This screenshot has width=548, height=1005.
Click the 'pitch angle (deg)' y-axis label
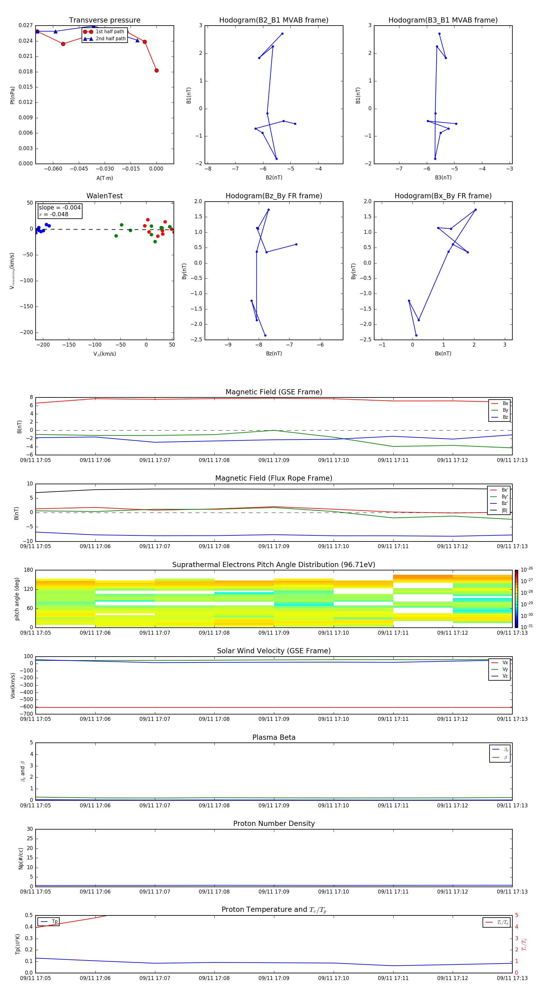pyautogui.click(x=17, y=598)
